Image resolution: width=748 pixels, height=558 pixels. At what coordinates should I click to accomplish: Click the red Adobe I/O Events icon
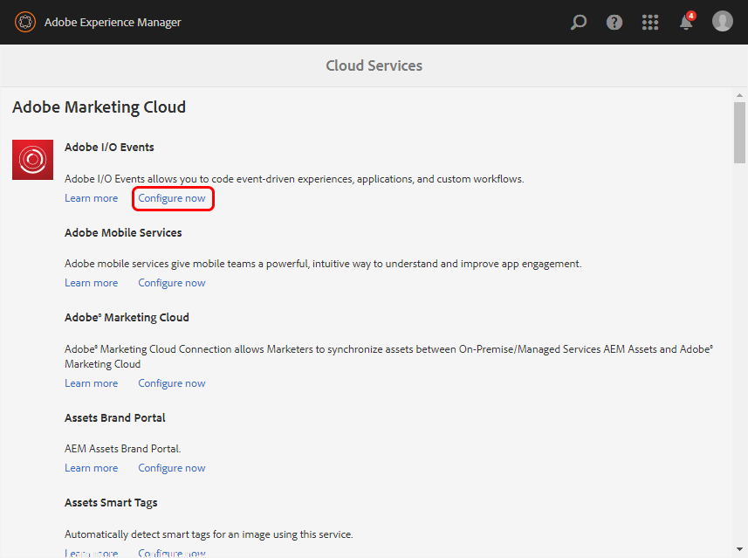[x=32, y=160]
